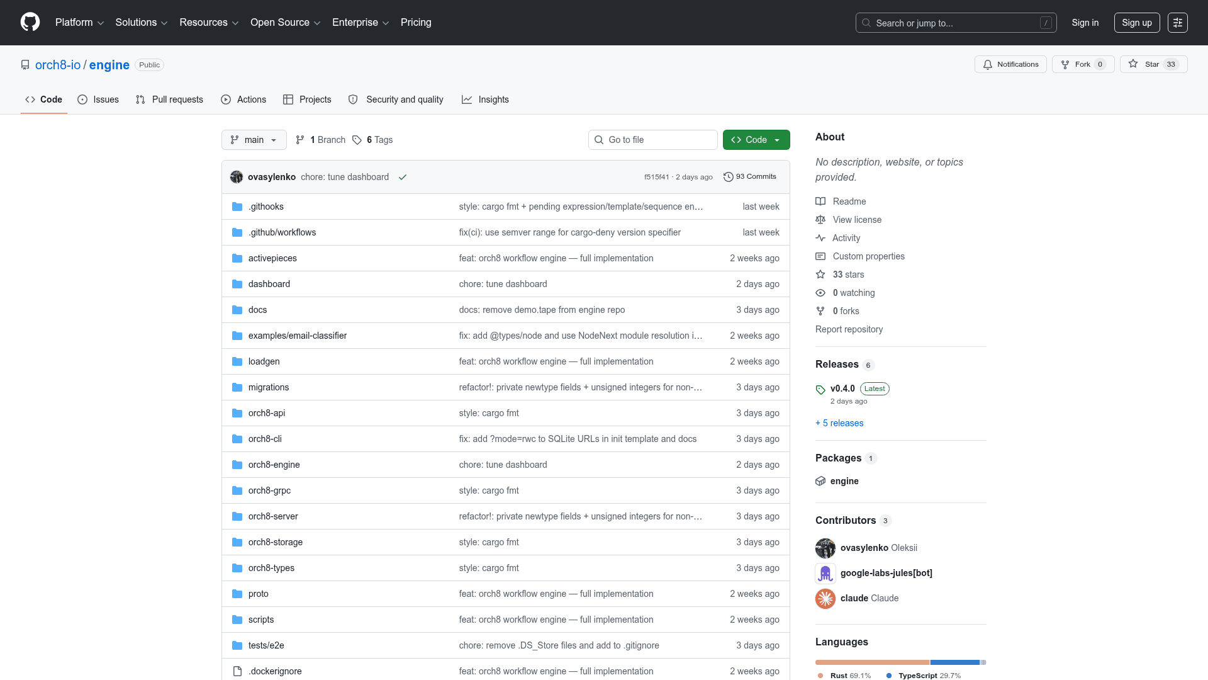Expand the Solutions menu
Screen dimensions: 1208x680
tap(141, 23)
